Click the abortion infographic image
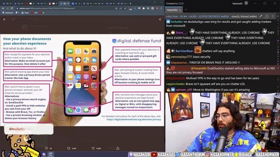280x157 pixels. (x=82, y=80)
